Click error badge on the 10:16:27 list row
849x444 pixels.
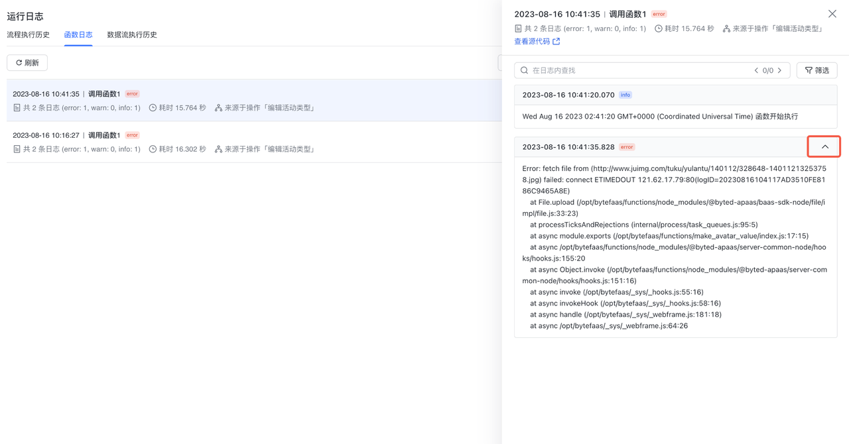coord(133,135)
